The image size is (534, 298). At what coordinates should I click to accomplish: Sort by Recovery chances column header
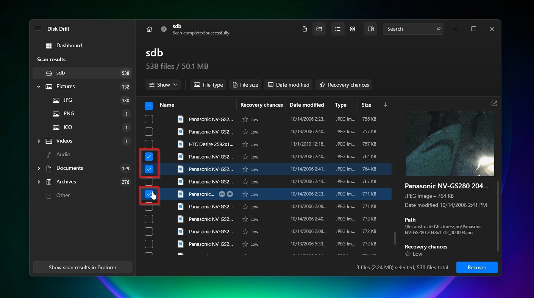click(262, 105)
